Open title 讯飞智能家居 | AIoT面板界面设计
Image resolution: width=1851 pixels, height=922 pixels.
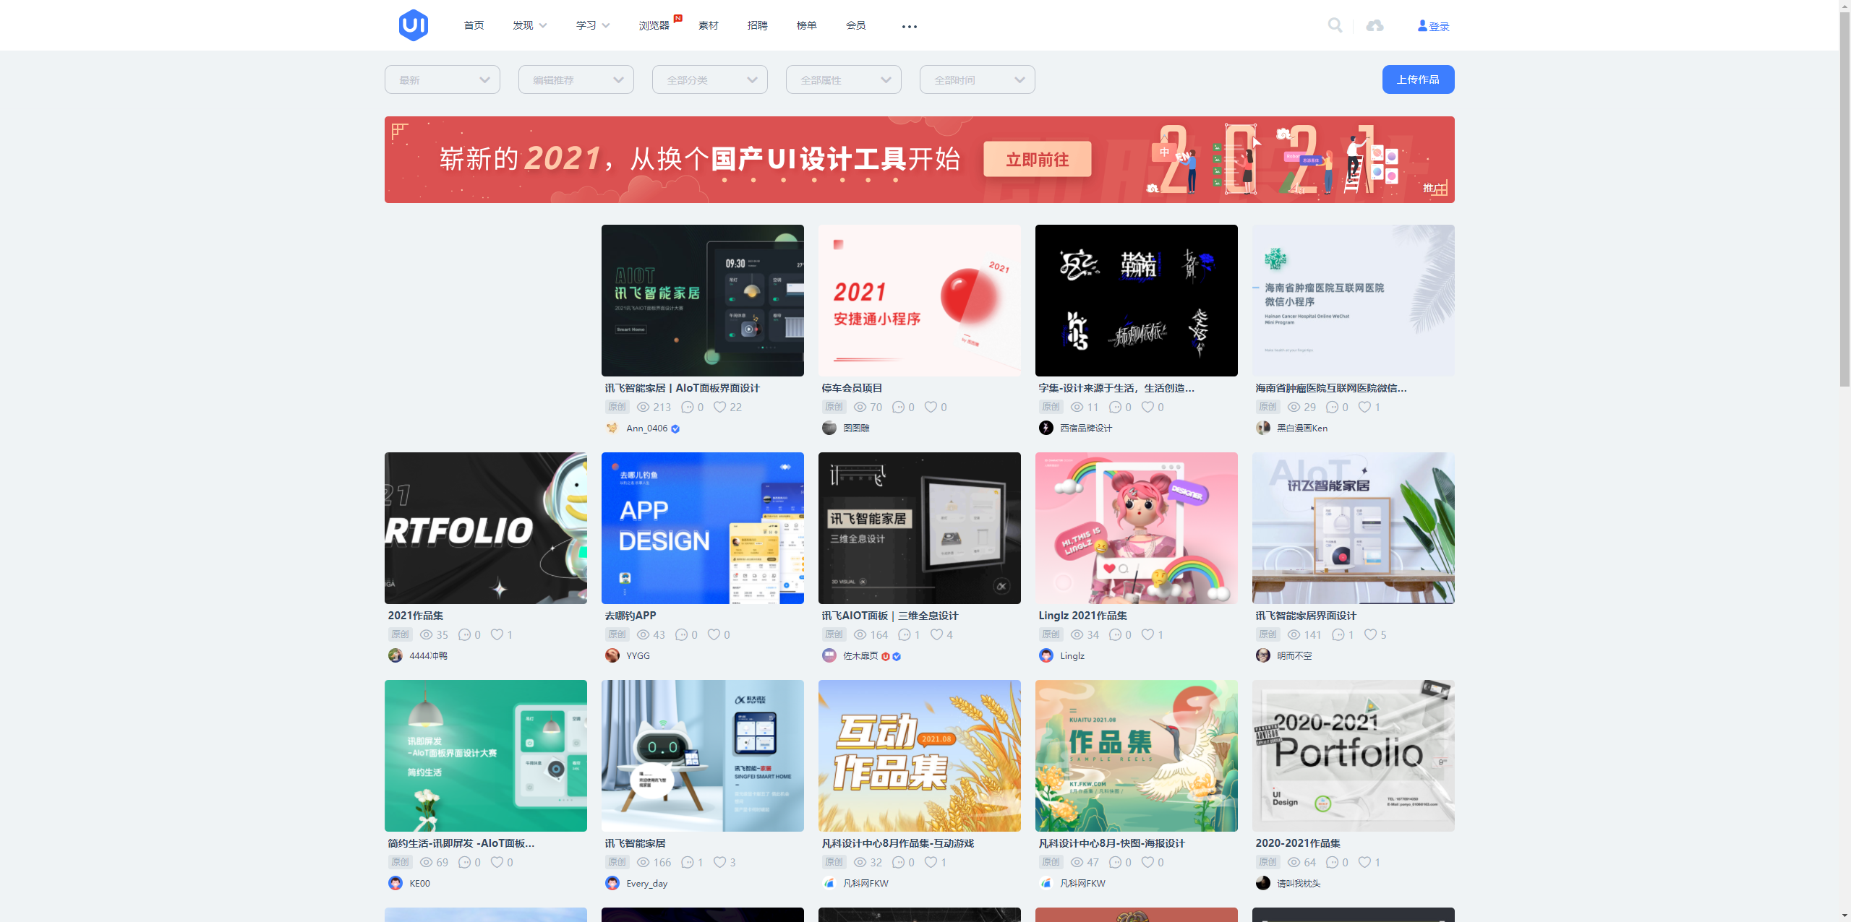tap(682, 388)
